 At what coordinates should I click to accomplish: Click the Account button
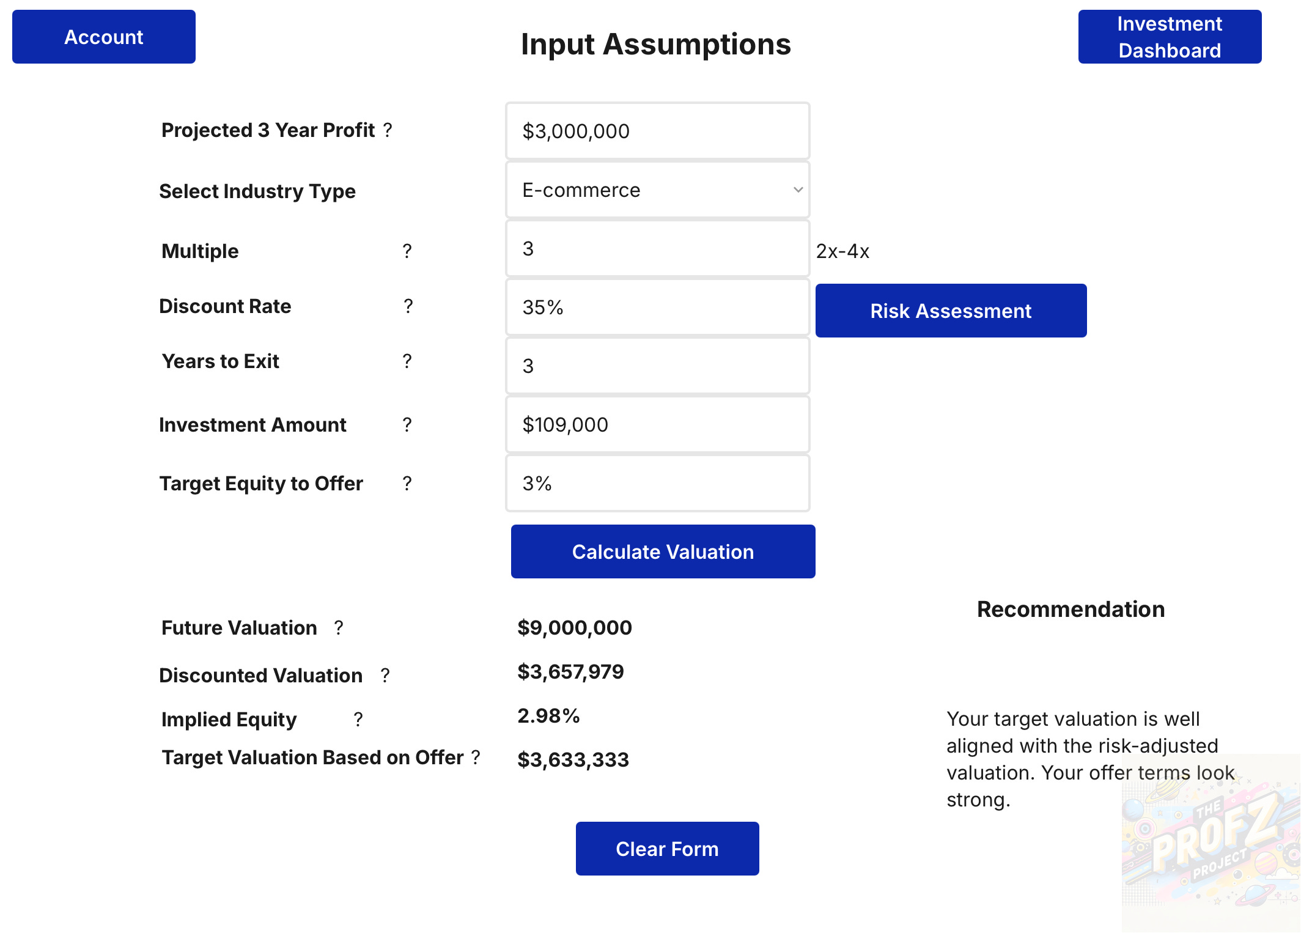[x=104, y=37]
